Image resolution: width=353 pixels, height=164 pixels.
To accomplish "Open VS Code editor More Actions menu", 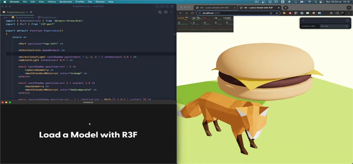I will coord(172,12).
